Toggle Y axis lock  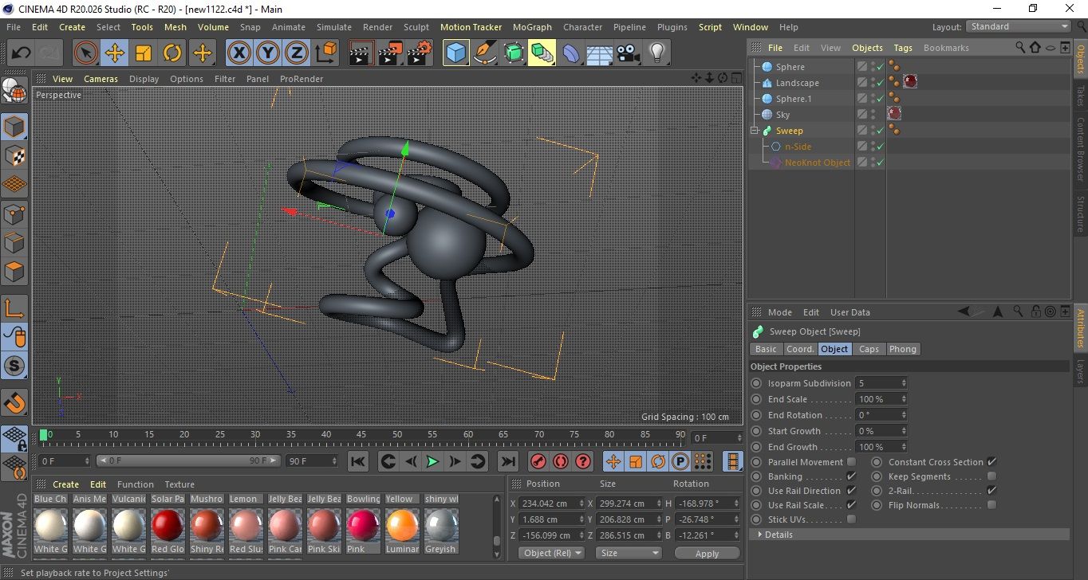268,53
